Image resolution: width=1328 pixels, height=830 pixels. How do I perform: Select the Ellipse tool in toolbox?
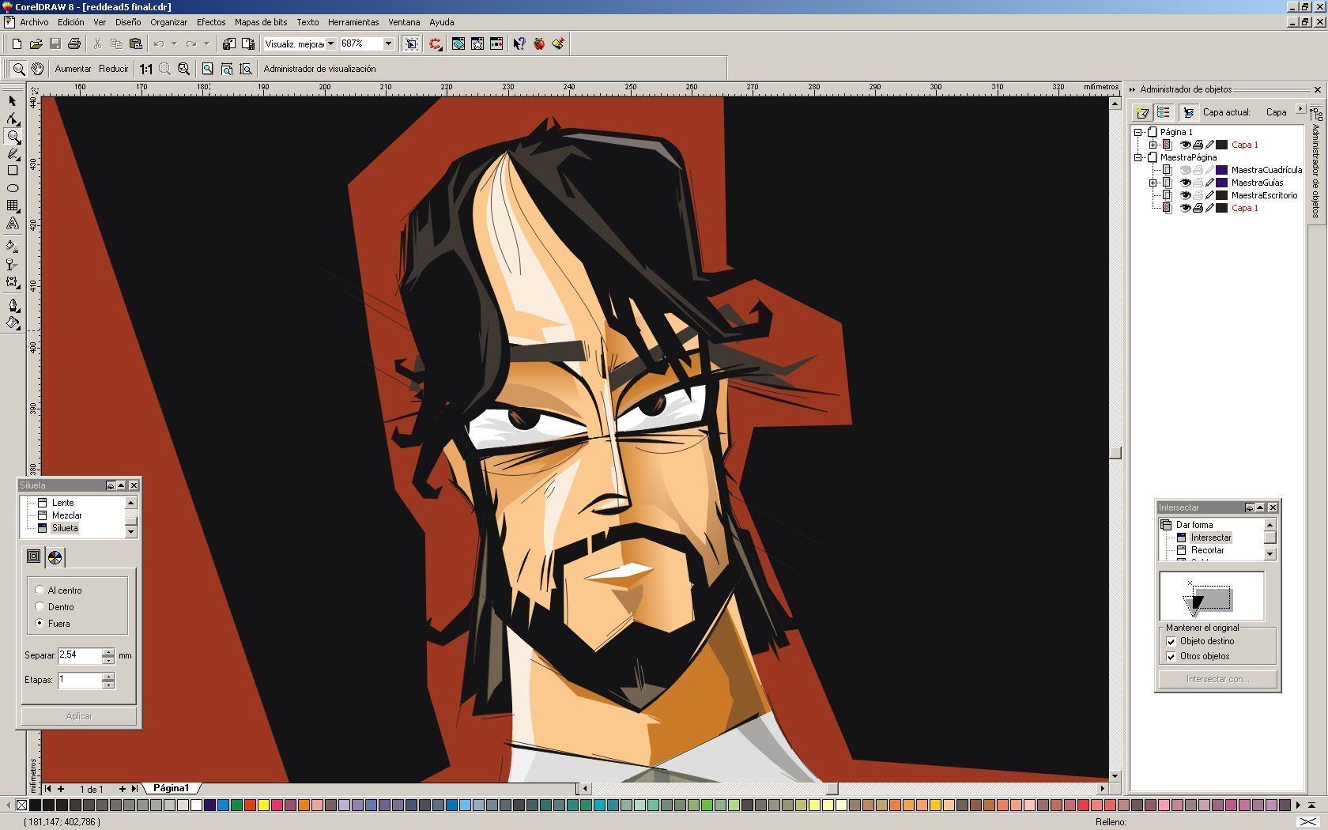click(x=13, y=188)
